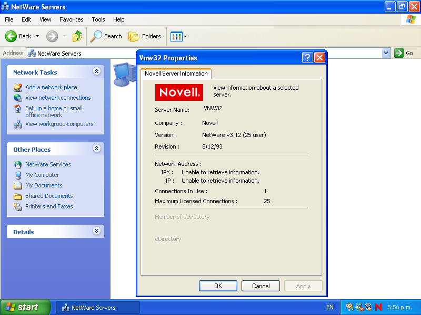Click the IPX Unable to retrieve information text
The image size is (421, 315).
tap(220, 172)
